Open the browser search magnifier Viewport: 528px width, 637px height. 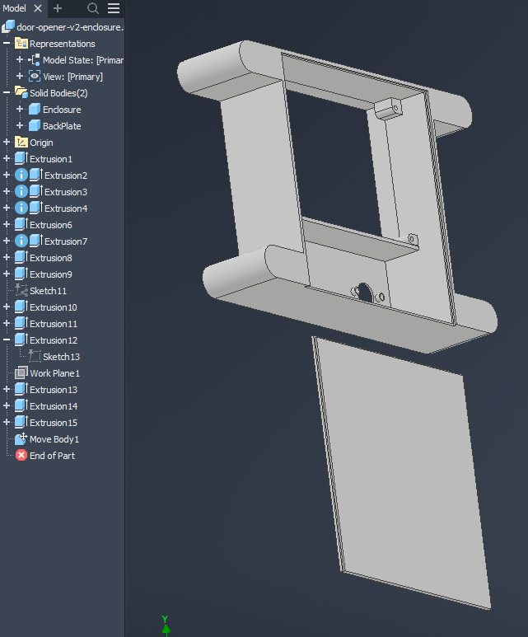tap(93, 8)
